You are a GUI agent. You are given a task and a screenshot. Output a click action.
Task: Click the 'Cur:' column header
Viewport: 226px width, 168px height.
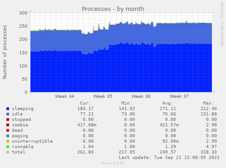click(85, 103)
